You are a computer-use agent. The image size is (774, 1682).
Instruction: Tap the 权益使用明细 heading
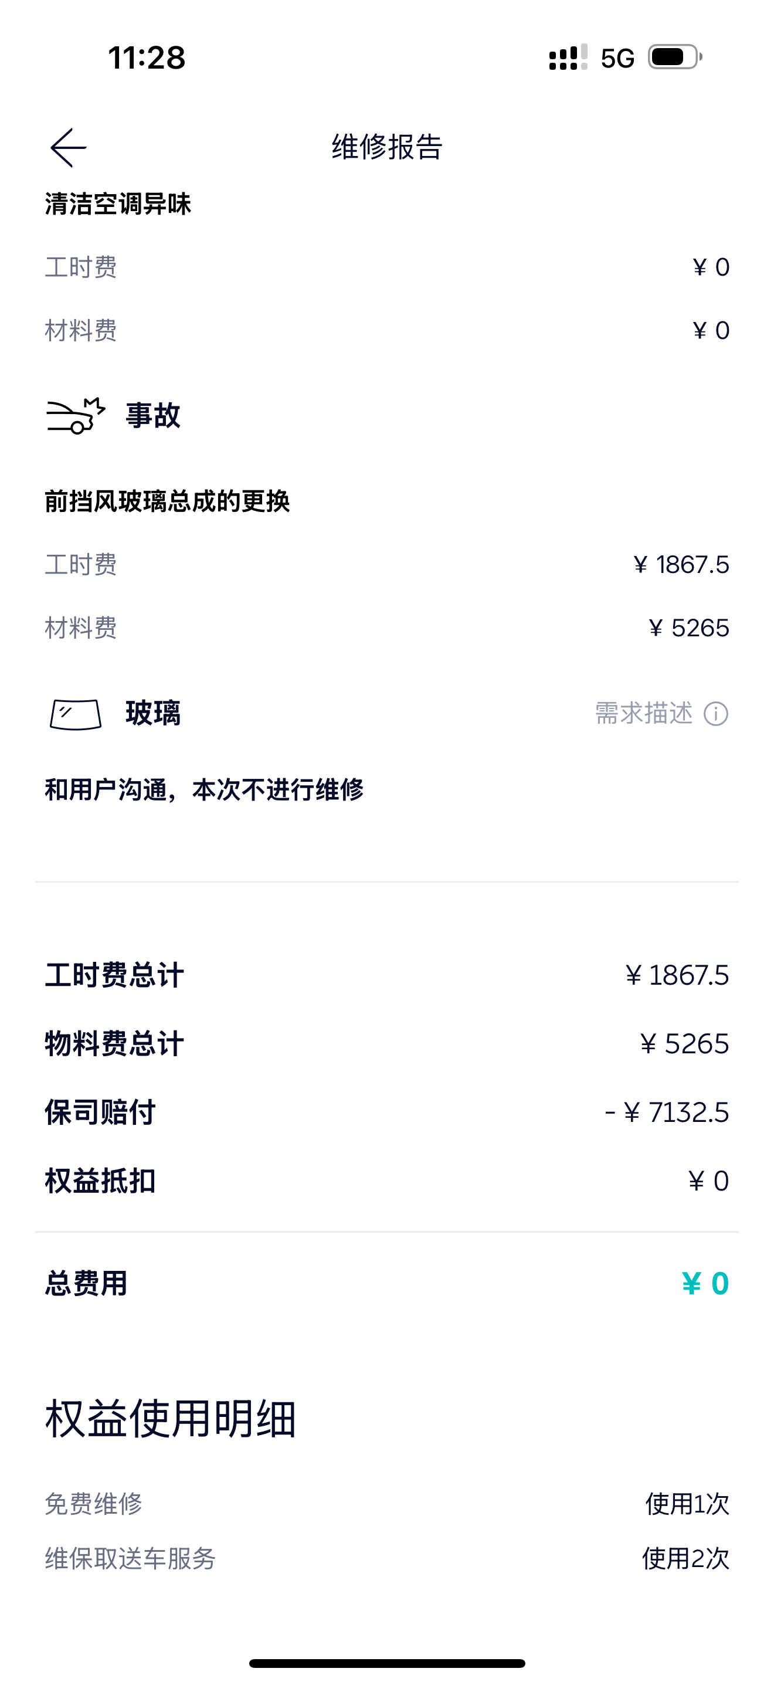click(170, 1419)
